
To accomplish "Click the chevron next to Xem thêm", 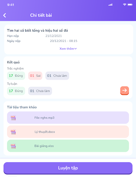I will (x=75, y=49).
